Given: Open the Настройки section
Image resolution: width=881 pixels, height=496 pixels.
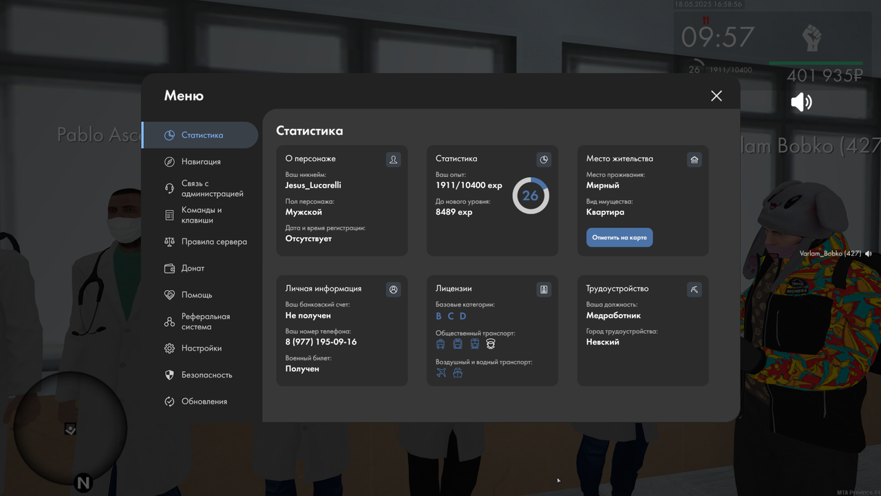Looking at the screenshot, I should (x=200, y=349).
